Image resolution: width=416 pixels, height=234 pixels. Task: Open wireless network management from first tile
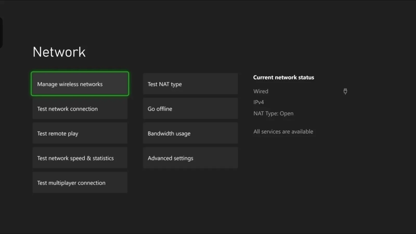coord(80,84)
